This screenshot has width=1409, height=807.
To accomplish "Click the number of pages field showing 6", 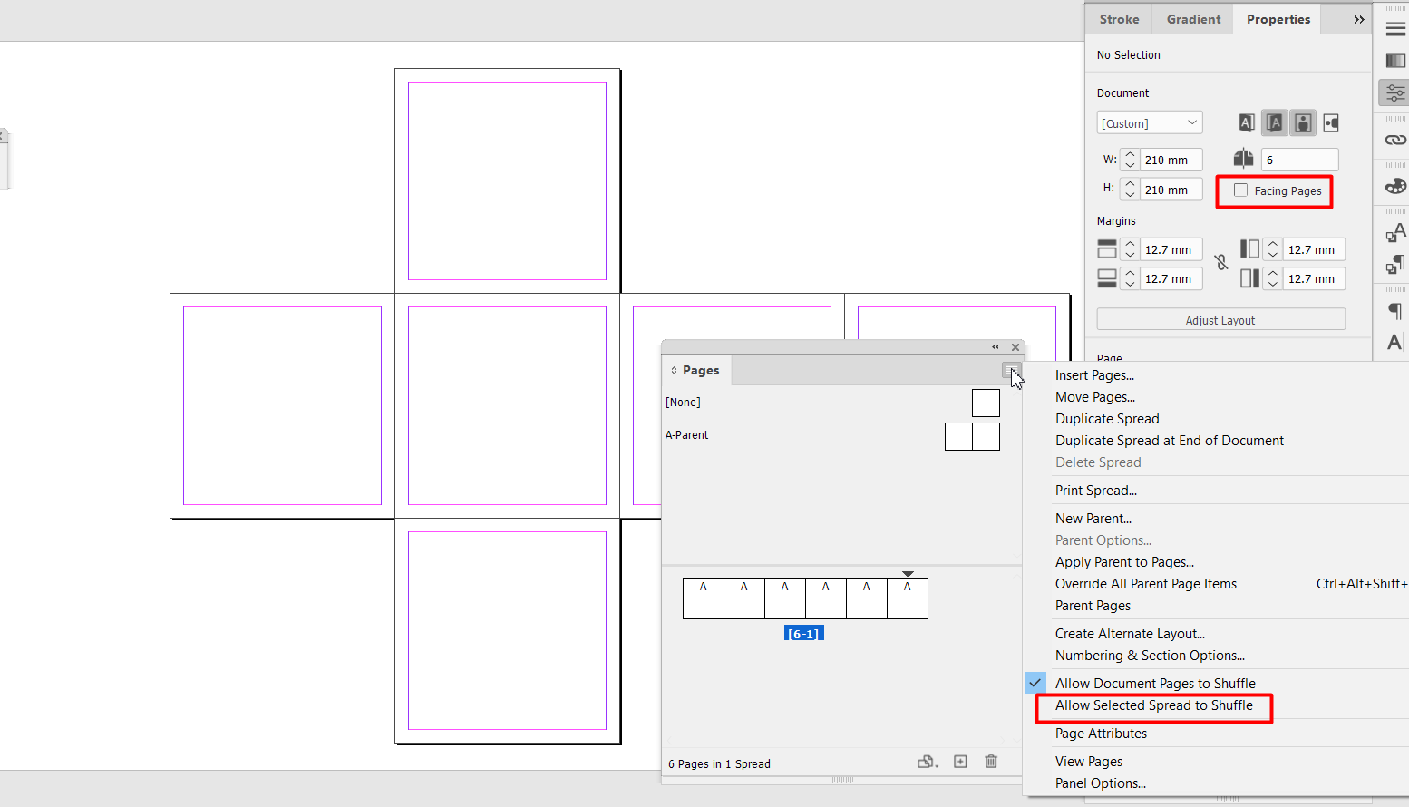I will coord(1299,160).
